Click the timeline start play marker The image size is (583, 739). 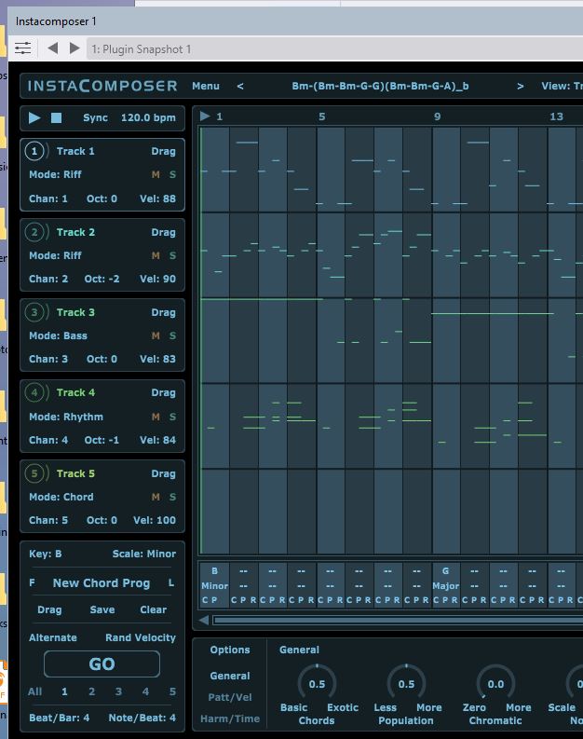pyautogui.click(x=205, y=116)
